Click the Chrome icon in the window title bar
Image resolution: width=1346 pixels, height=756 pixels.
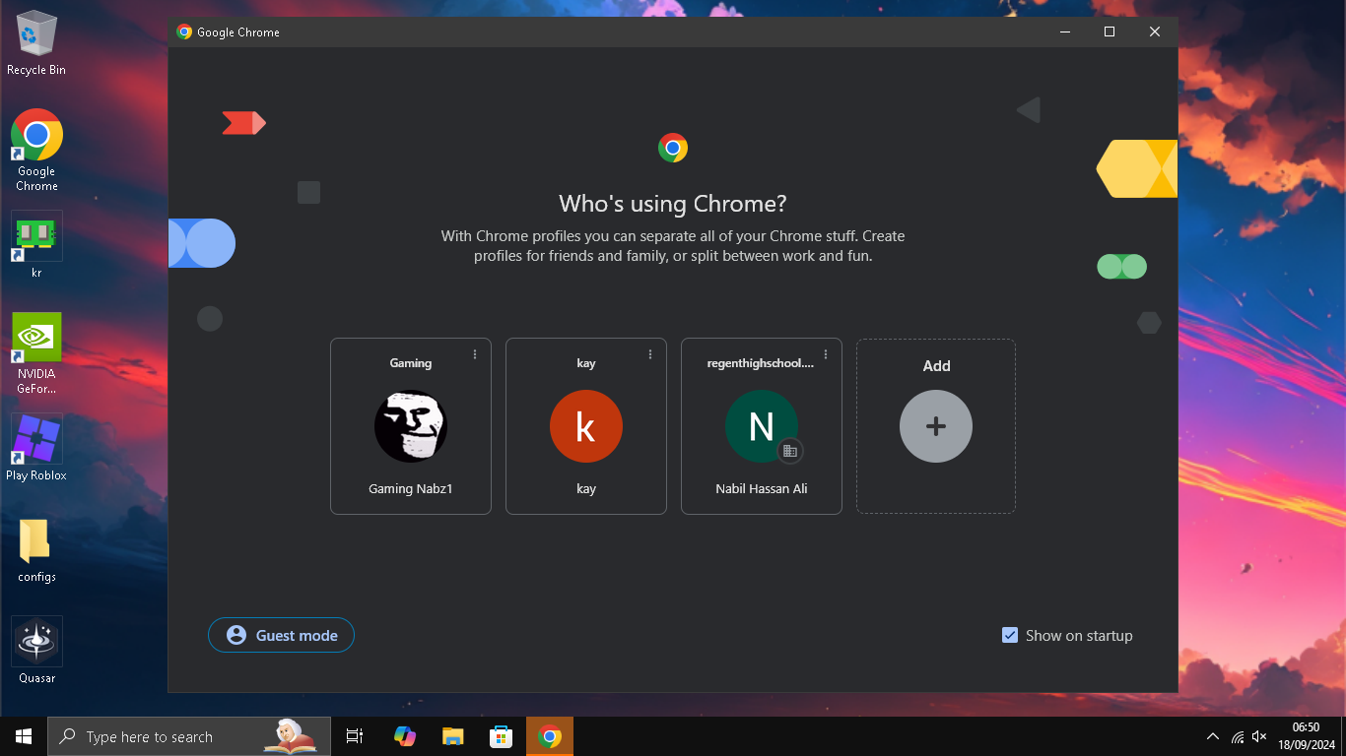pyautogui.click(x=184, y=31)
